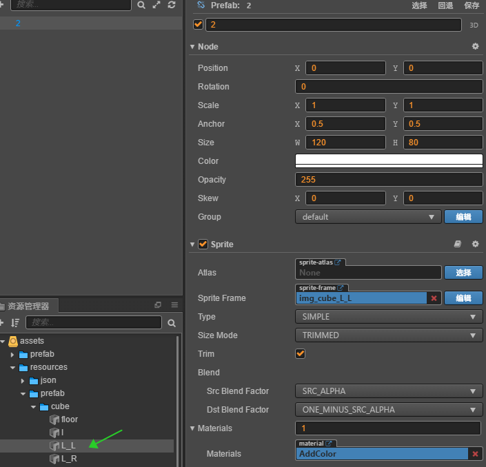
Task: Collapse the Node section
Action: (192, 46)
